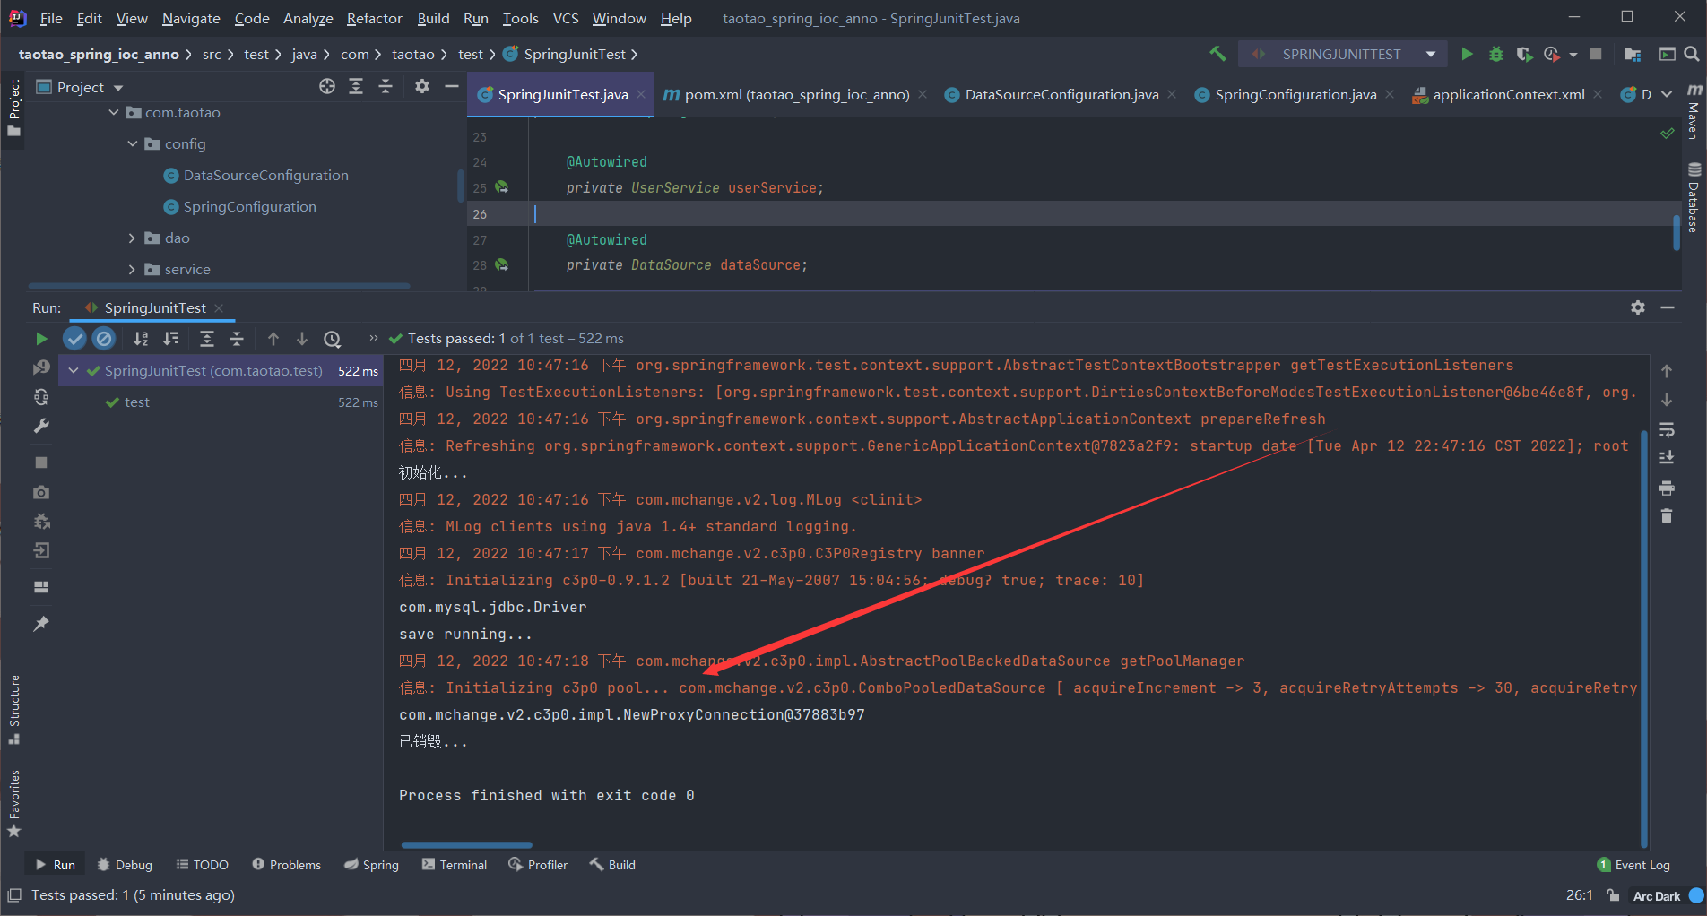Collapse SpringJunitTest node in test tree
The width and height of the screenshot is (1707, 916).
coord(74,371)
